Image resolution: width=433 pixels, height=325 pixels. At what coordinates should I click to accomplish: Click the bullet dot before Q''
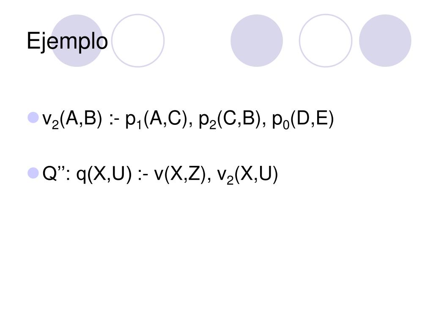pos(33,173)
